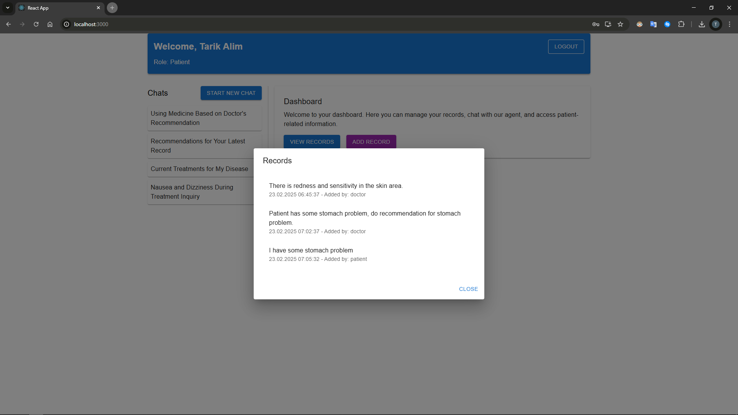Open the Chrome three-dot menu

click(730, 24)
